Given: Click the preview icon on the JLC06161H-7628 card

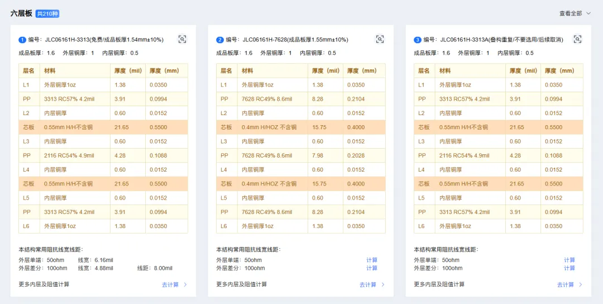Looking at the screenshot, I should tap(380, 39).
